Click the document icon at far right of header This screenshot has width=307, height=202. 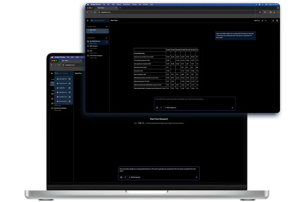[x=277, y=21]
